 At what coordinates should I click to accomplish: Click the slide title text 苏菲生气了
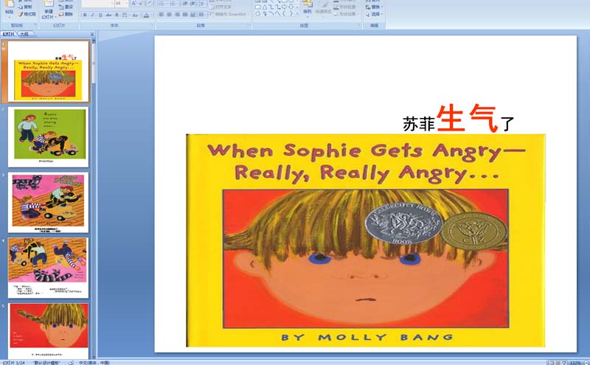[458, 119]
